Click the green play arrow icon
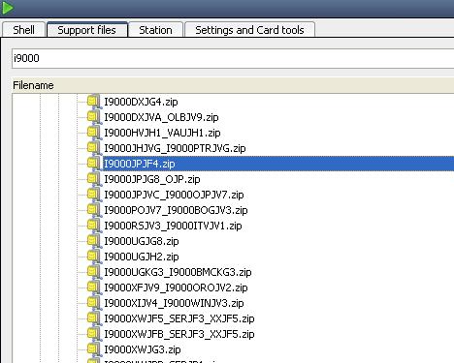 tap(7, 8)
